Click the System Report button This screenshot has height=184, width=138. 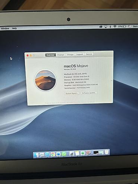[72, 93]
